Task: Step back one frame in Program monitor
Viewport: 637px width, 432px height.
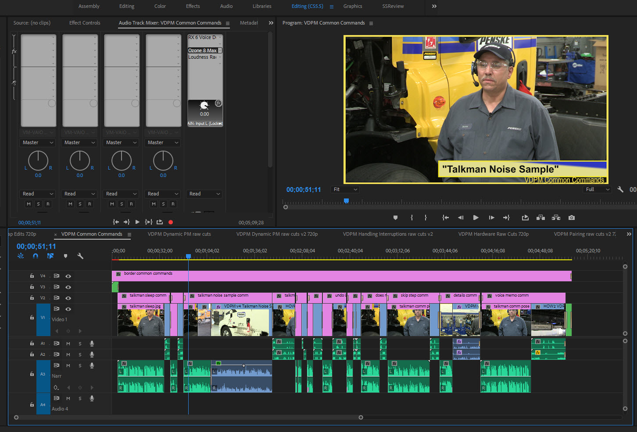Action: (461, 218)
